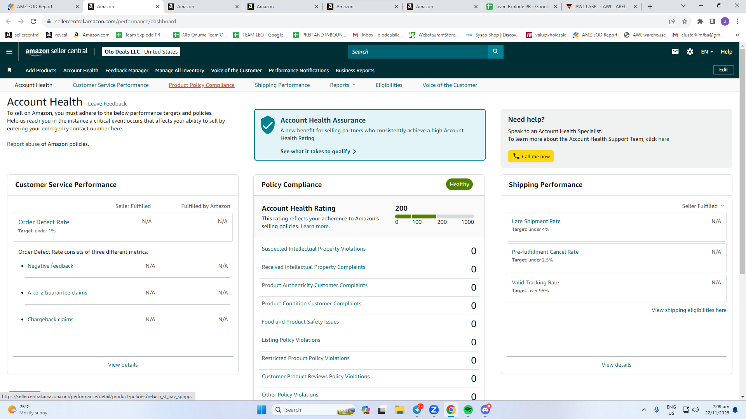Open the A-to-z Guarantee claims link

[58, 293]
